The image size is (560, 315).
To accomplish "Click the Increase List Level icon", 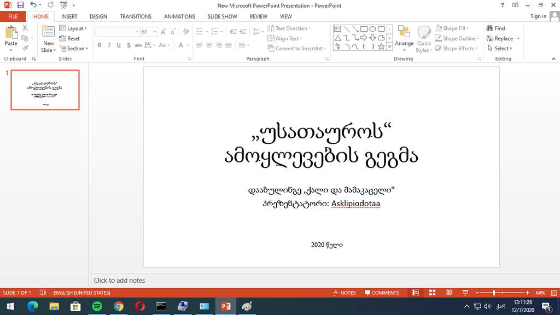I will coord(243,32).
